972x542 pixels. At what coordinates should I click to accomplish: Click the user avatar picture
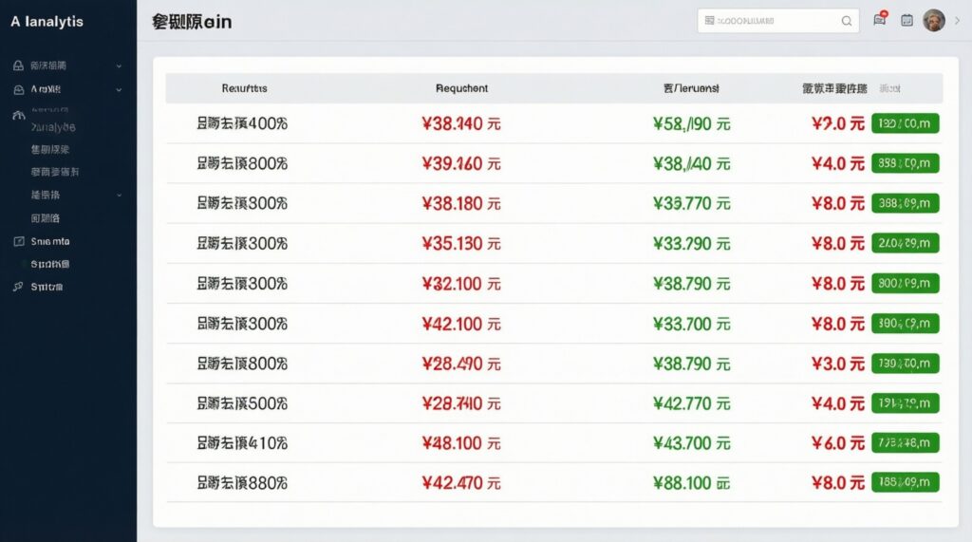click(x=934, y=20)
